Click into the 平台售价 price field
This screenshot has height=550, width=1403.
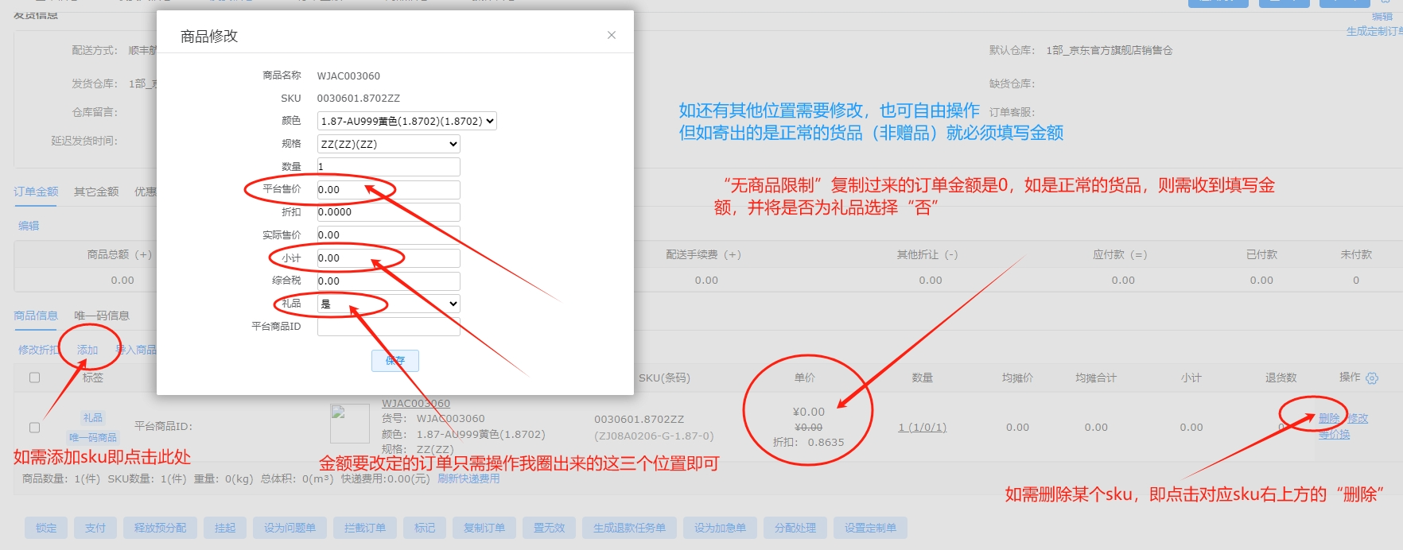pyautogui.click(x=388, y=190)
